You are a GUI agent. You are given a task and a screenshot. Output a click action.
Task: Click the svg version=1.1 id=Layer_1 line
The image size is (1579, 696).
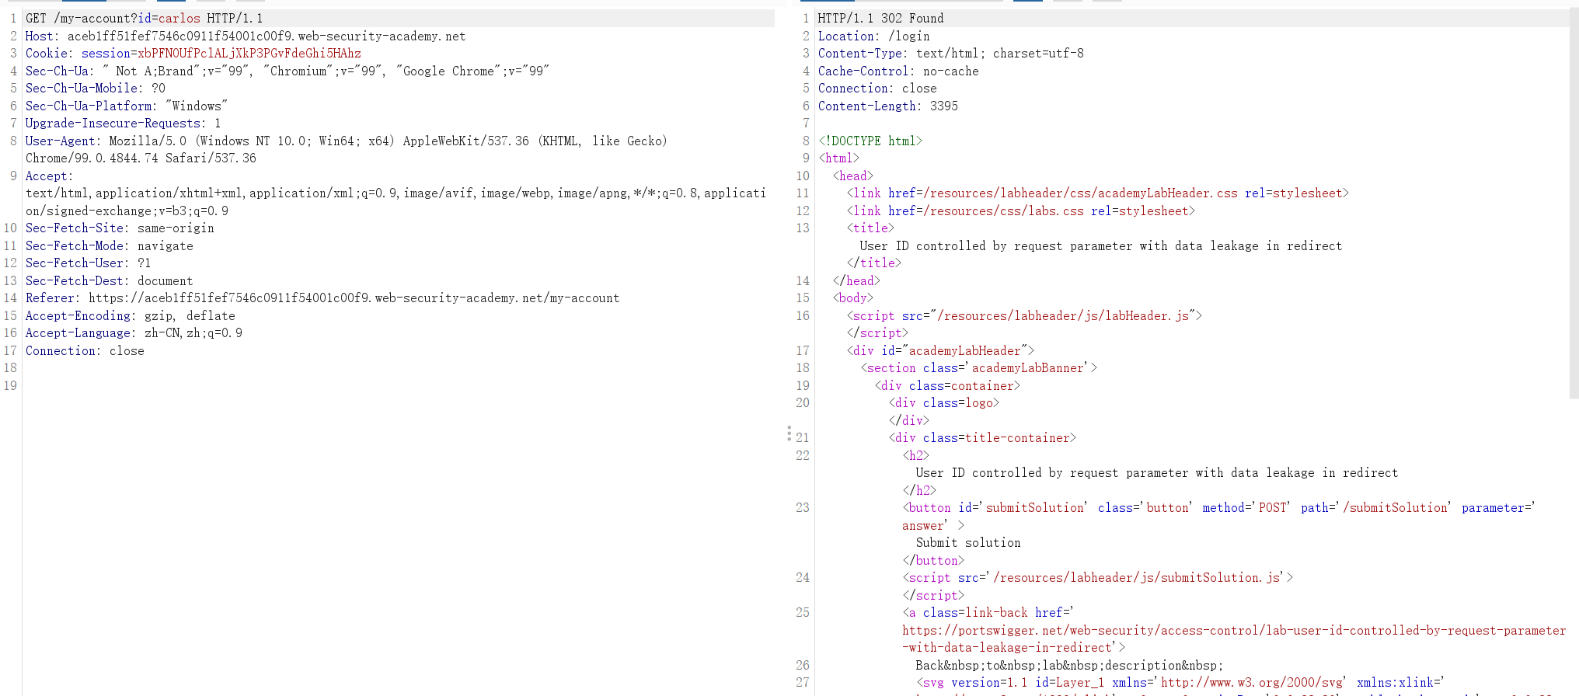1180,682
